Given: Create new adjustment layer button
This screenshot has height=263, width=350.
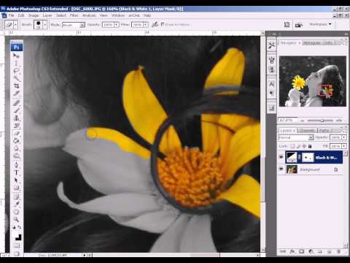Looking at the screenshot, I should (x=311, y=251).
